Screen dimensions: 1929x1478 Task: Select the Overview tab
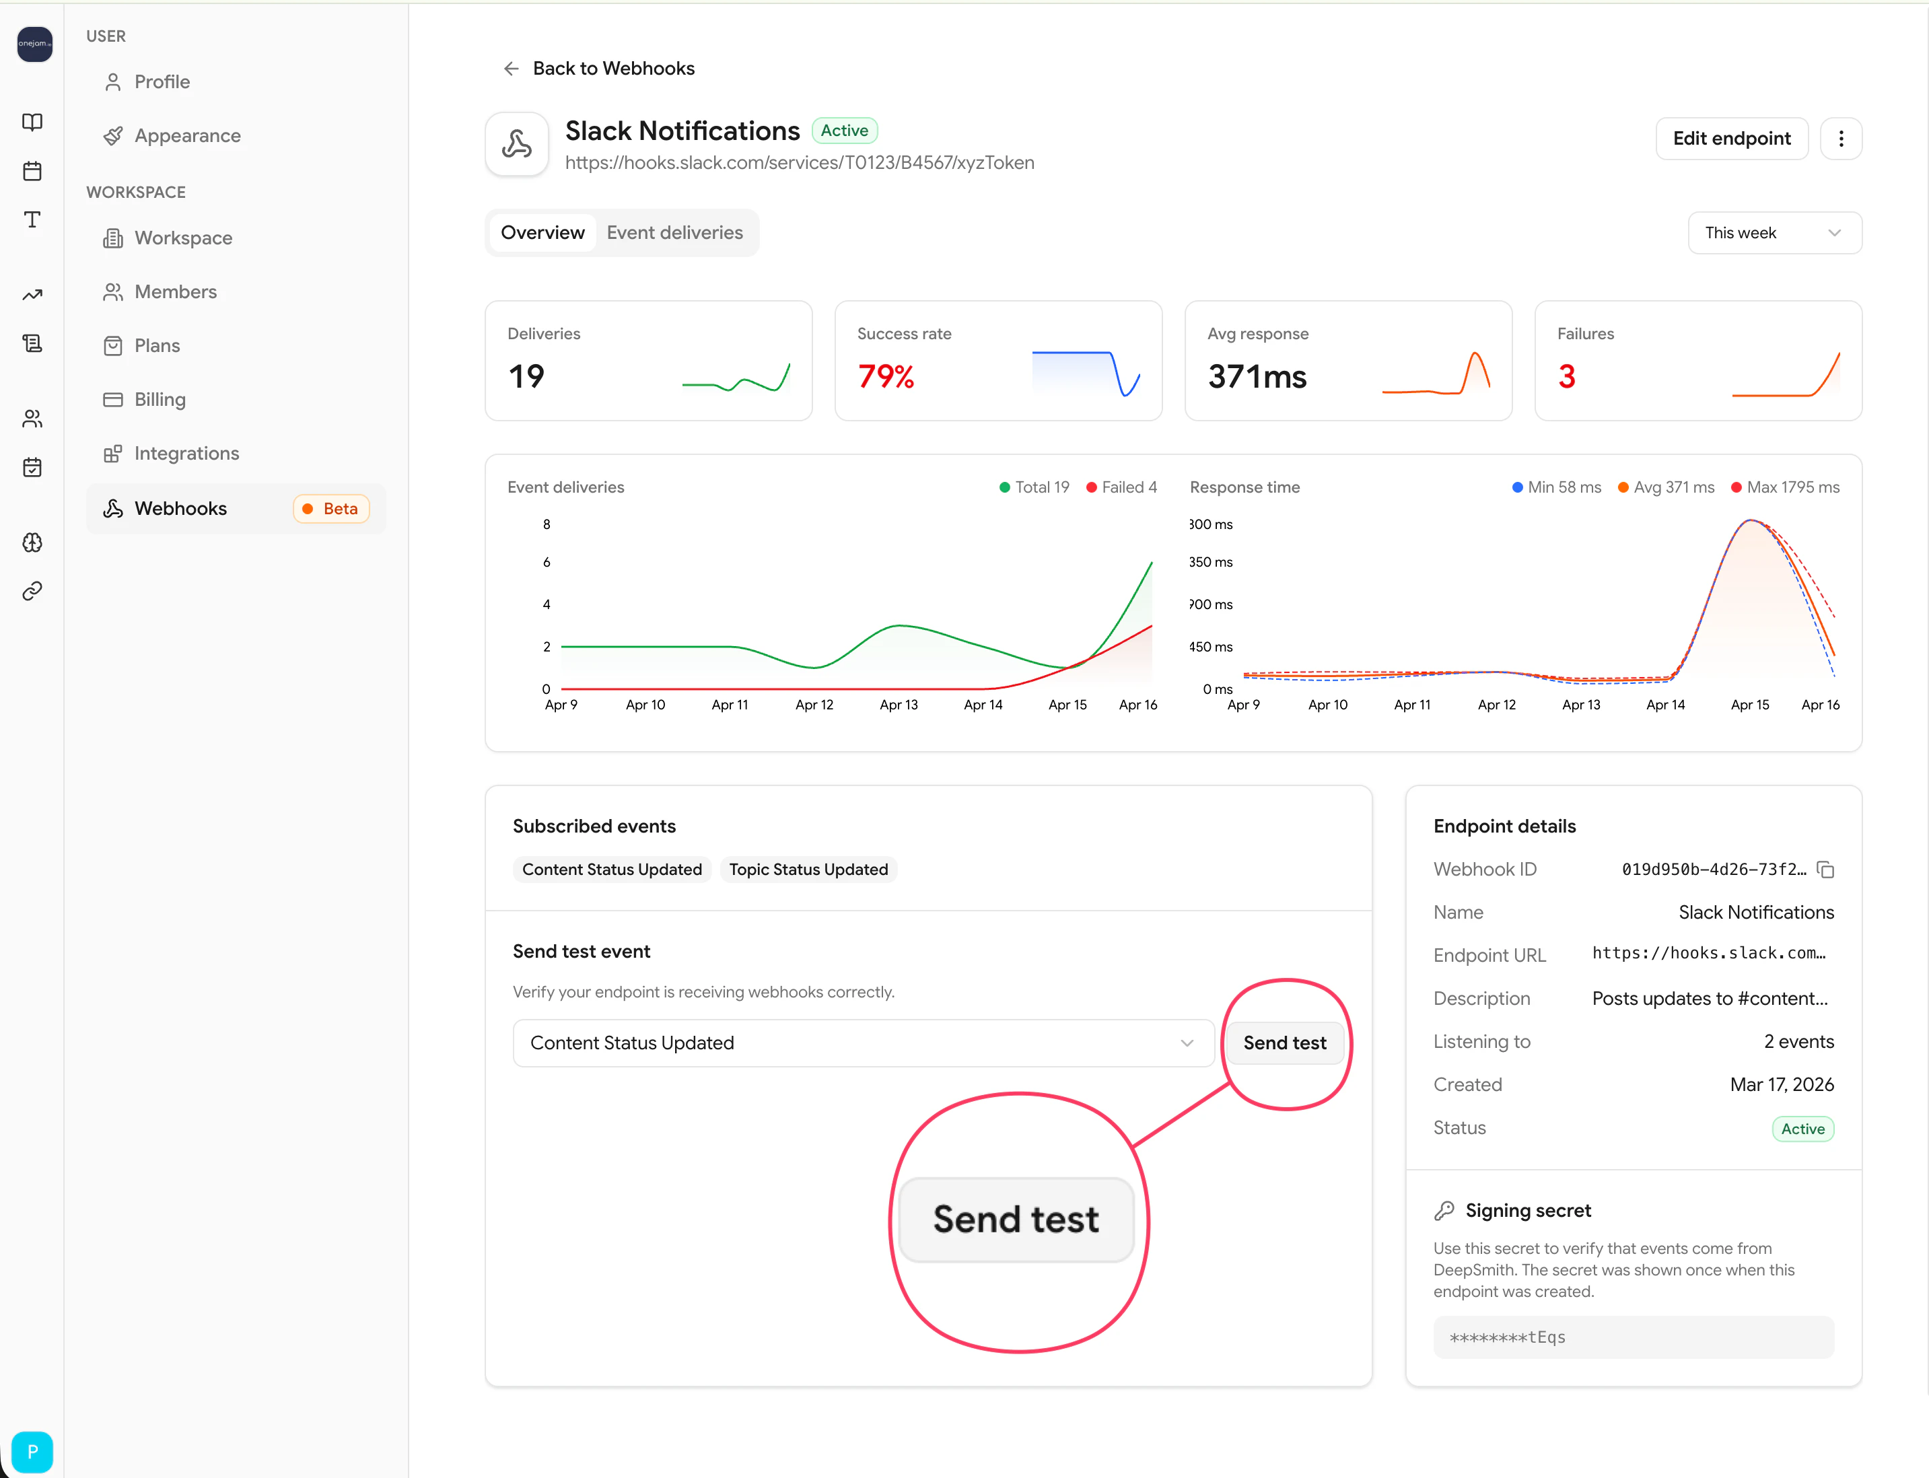click(542, 233)
